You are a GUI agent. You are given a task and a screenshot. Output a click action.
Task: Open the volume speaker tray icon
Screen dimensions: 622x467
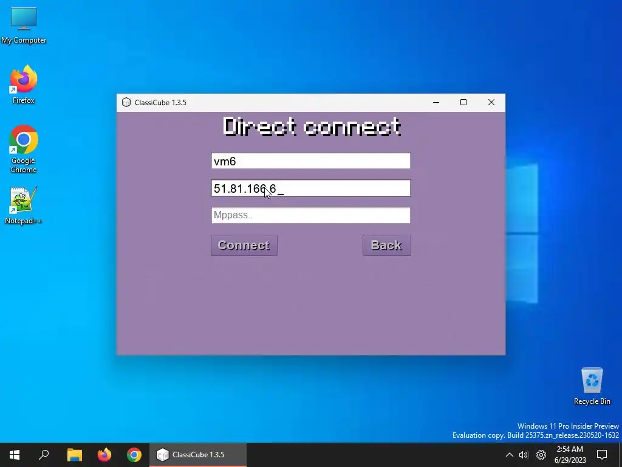tap(524, 455)
